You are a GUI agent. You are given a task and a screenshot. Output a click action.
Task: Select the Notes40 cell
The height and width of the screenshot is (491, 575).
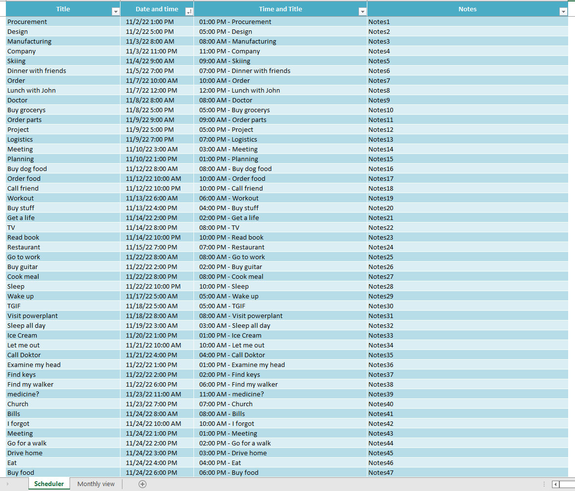468,404
